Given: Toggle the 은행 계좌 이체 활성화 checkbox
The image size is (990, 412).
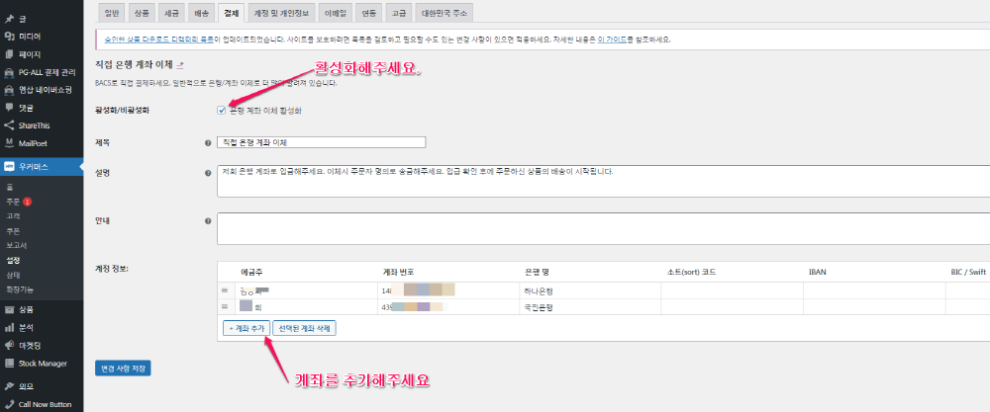Looking at the screenshot, I should click(x=222, y=110).
